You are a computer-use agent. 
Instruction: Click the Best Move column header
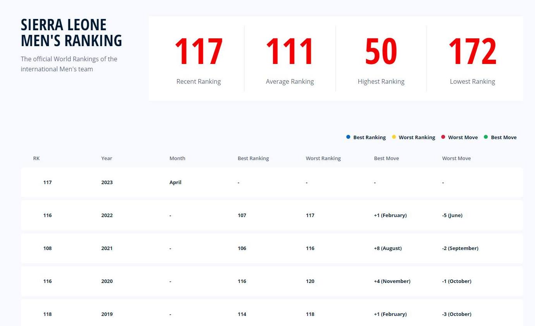point(386,158)
